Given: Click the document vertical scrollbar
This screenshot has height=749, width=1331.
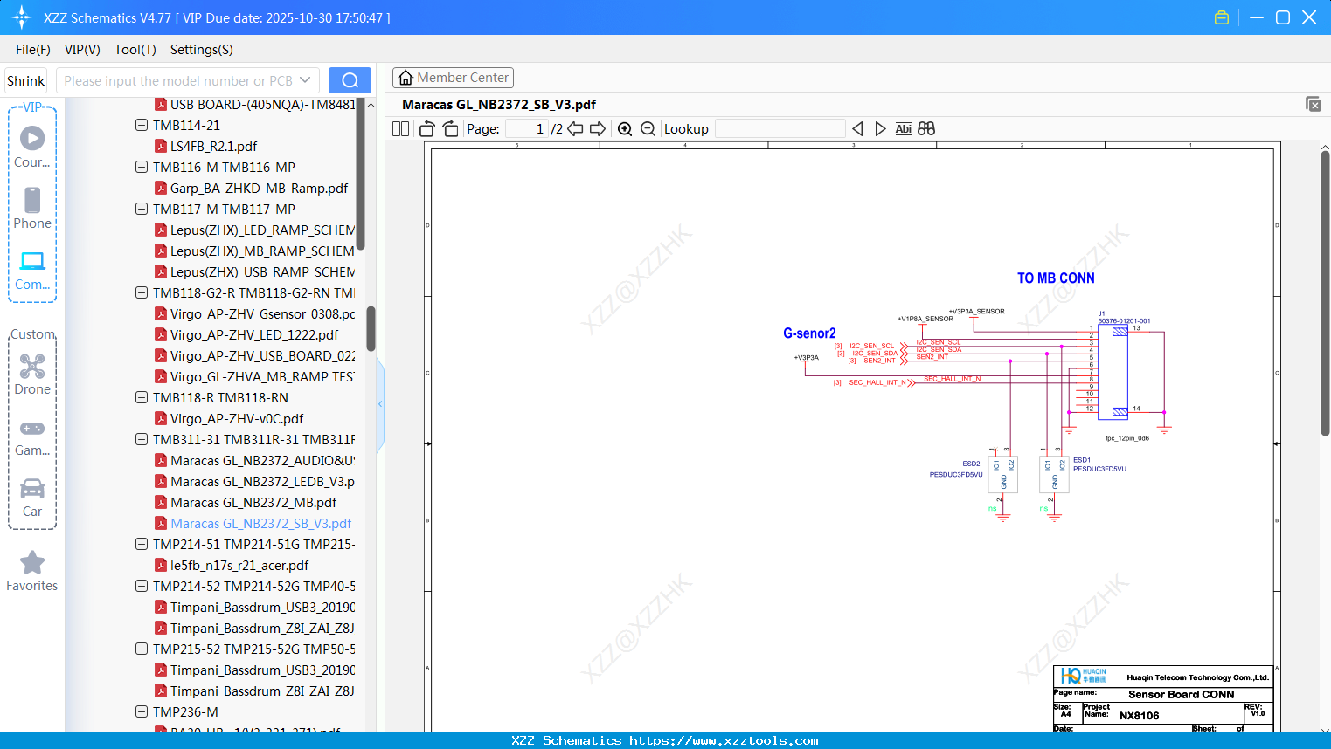Looking at the screenshot, I should pyautogui.click(x=1325, y=292).
